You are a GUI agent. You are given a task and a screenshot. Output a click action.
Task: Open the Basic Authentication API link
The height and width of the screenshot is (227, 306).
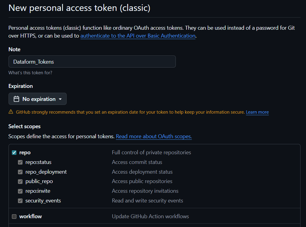[x=138, y=36]
